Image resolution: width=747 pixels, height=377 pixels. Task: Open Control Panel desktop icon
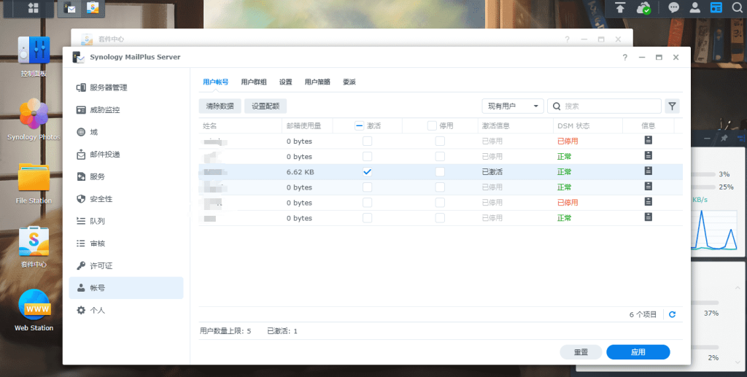click(x=34, y=54)
